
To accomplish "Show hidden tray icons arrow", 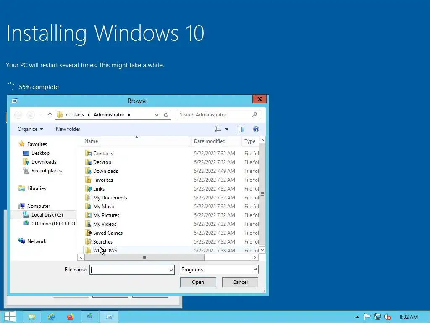I will 357,317.
